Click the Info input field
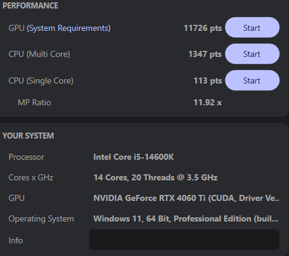Image resolution: width=289 pixels, height=256 pixels. [184, 240]
